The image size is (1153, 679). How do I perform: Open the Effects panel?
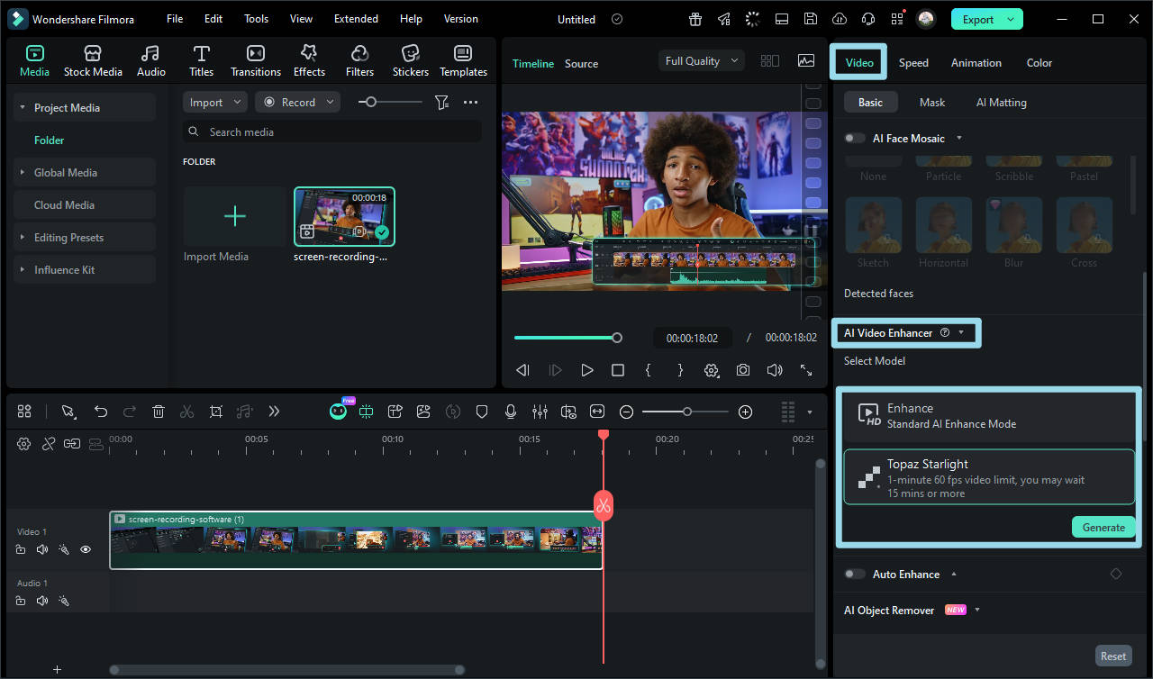coord(308,59)
